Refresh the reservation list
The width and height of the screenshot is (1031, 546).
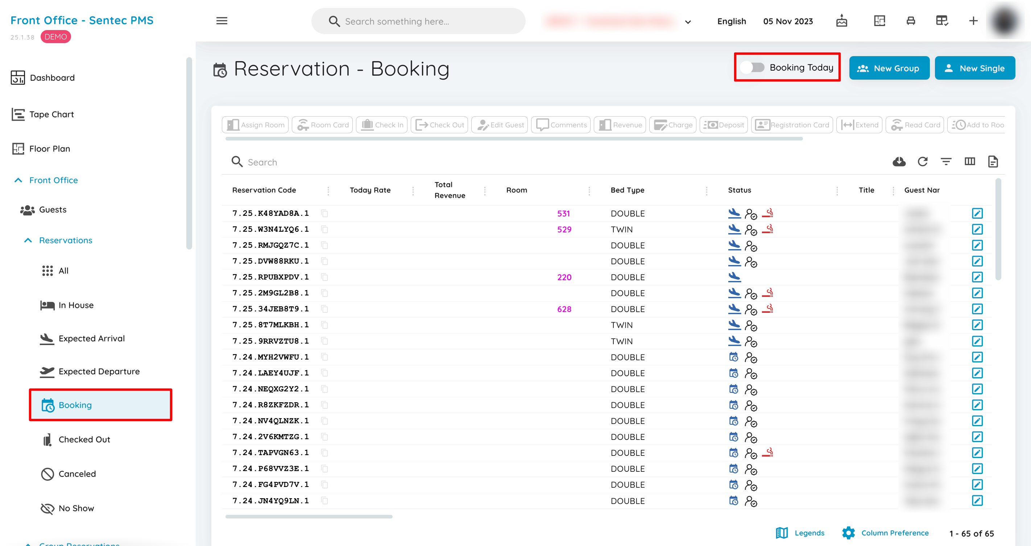pos(923,161)
